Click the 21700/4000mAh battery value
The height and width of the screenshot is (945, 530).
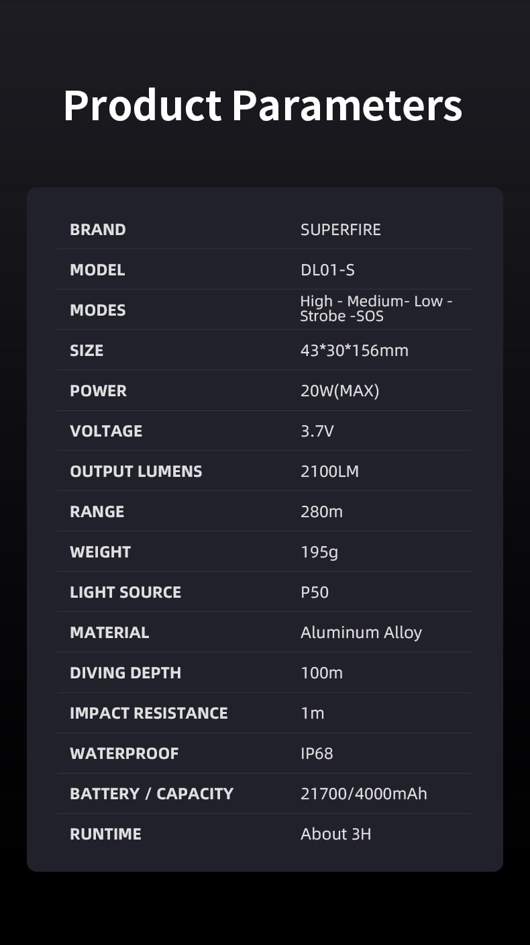pos(364,794)
